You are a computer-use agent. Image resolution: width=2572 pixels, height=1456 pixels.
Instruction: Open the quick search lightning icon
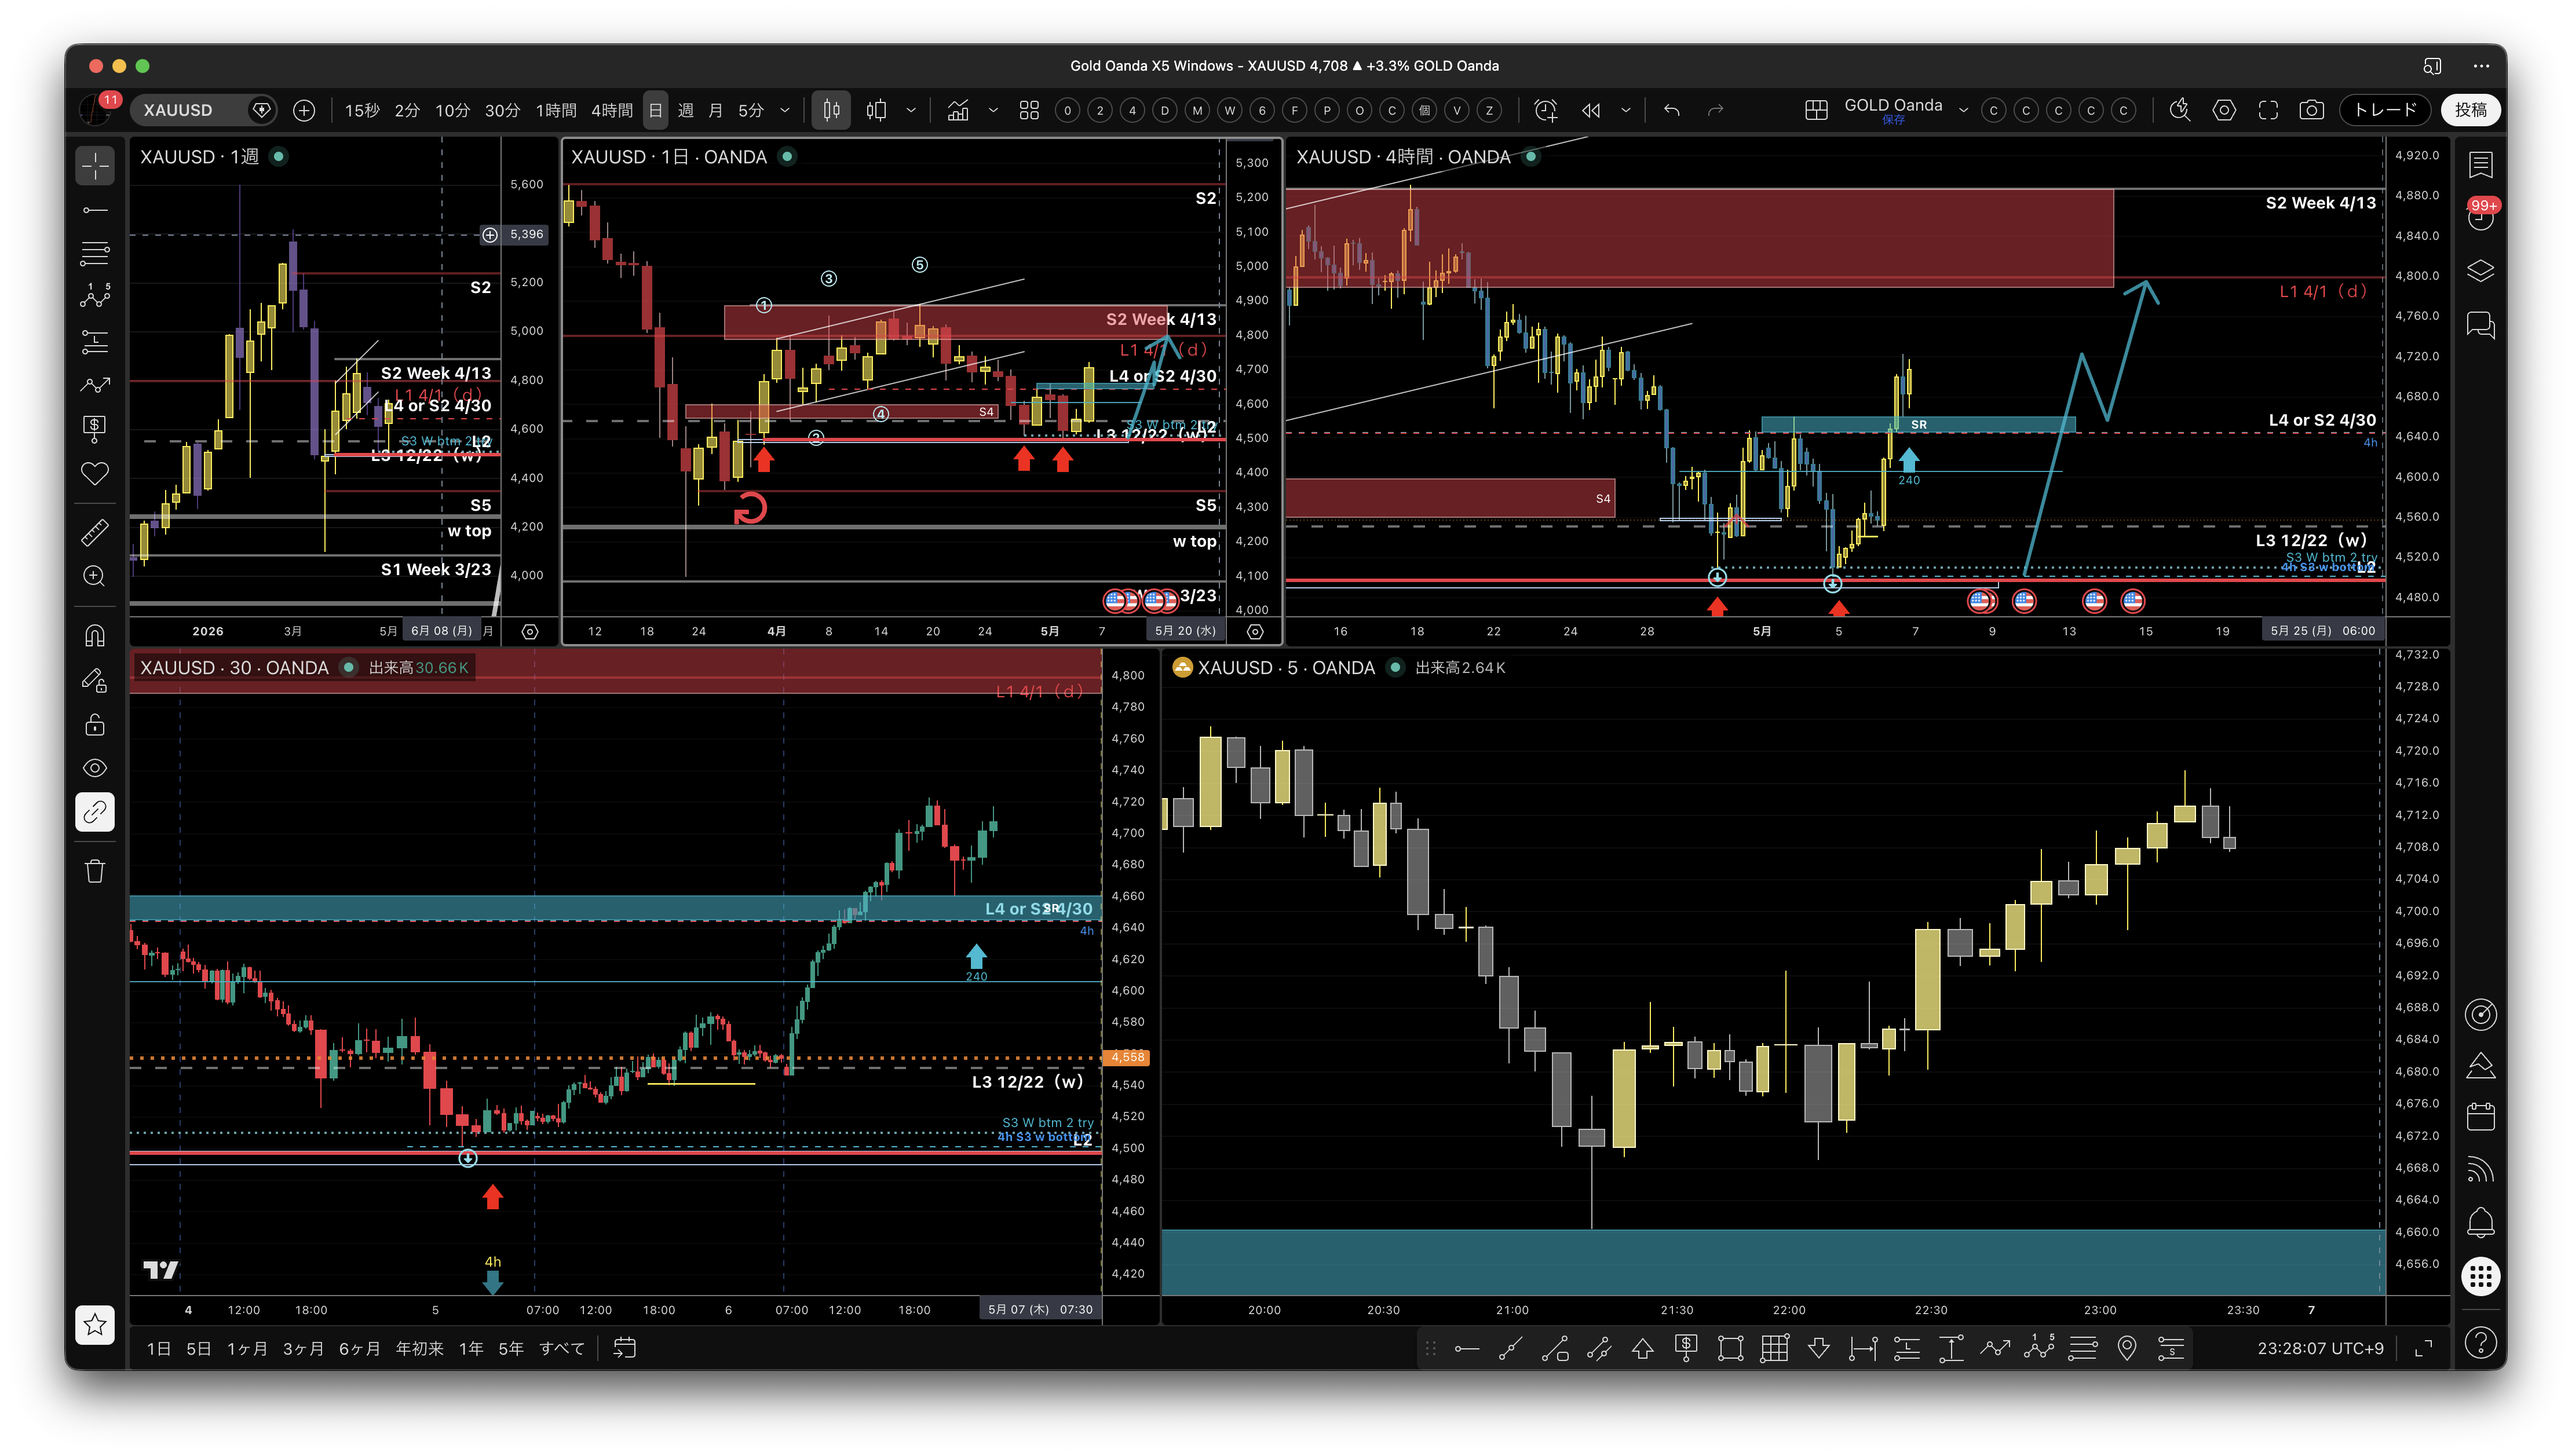[2180, 110]
